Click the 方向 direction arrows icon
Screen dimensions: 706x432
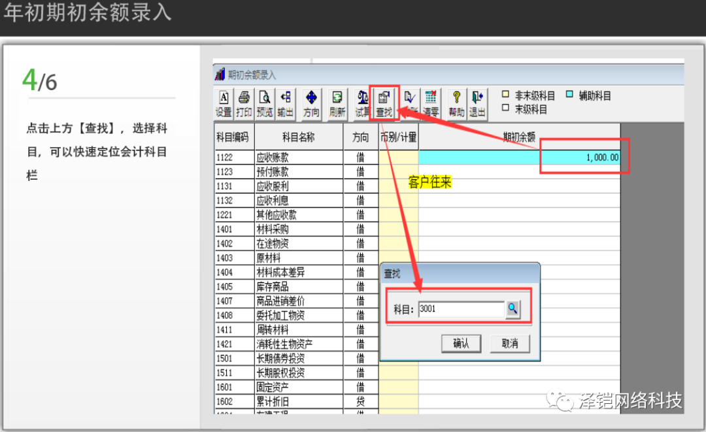pos(311,104)
